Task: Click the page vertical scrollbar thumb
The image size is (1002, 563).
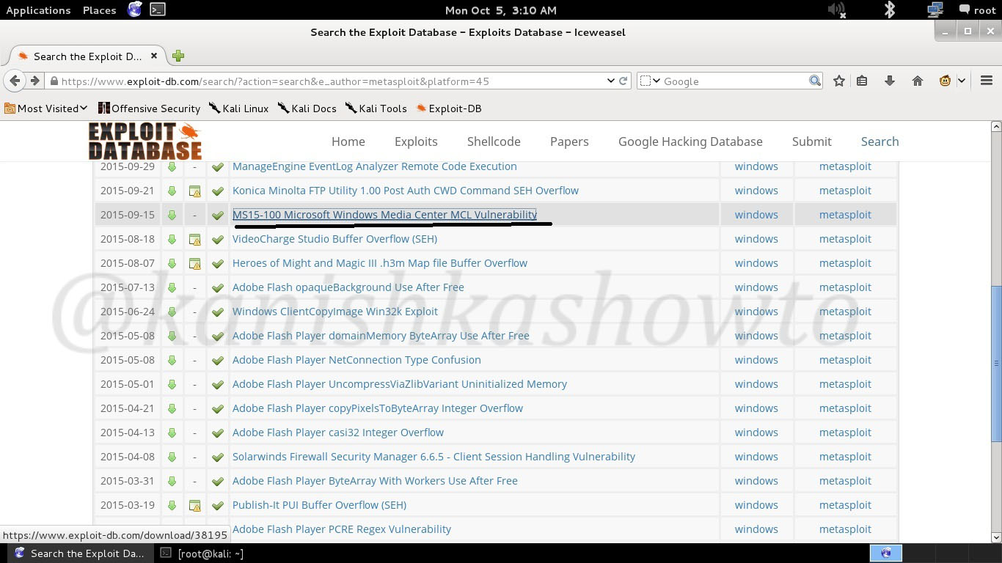Action: [x=996, y=364]
